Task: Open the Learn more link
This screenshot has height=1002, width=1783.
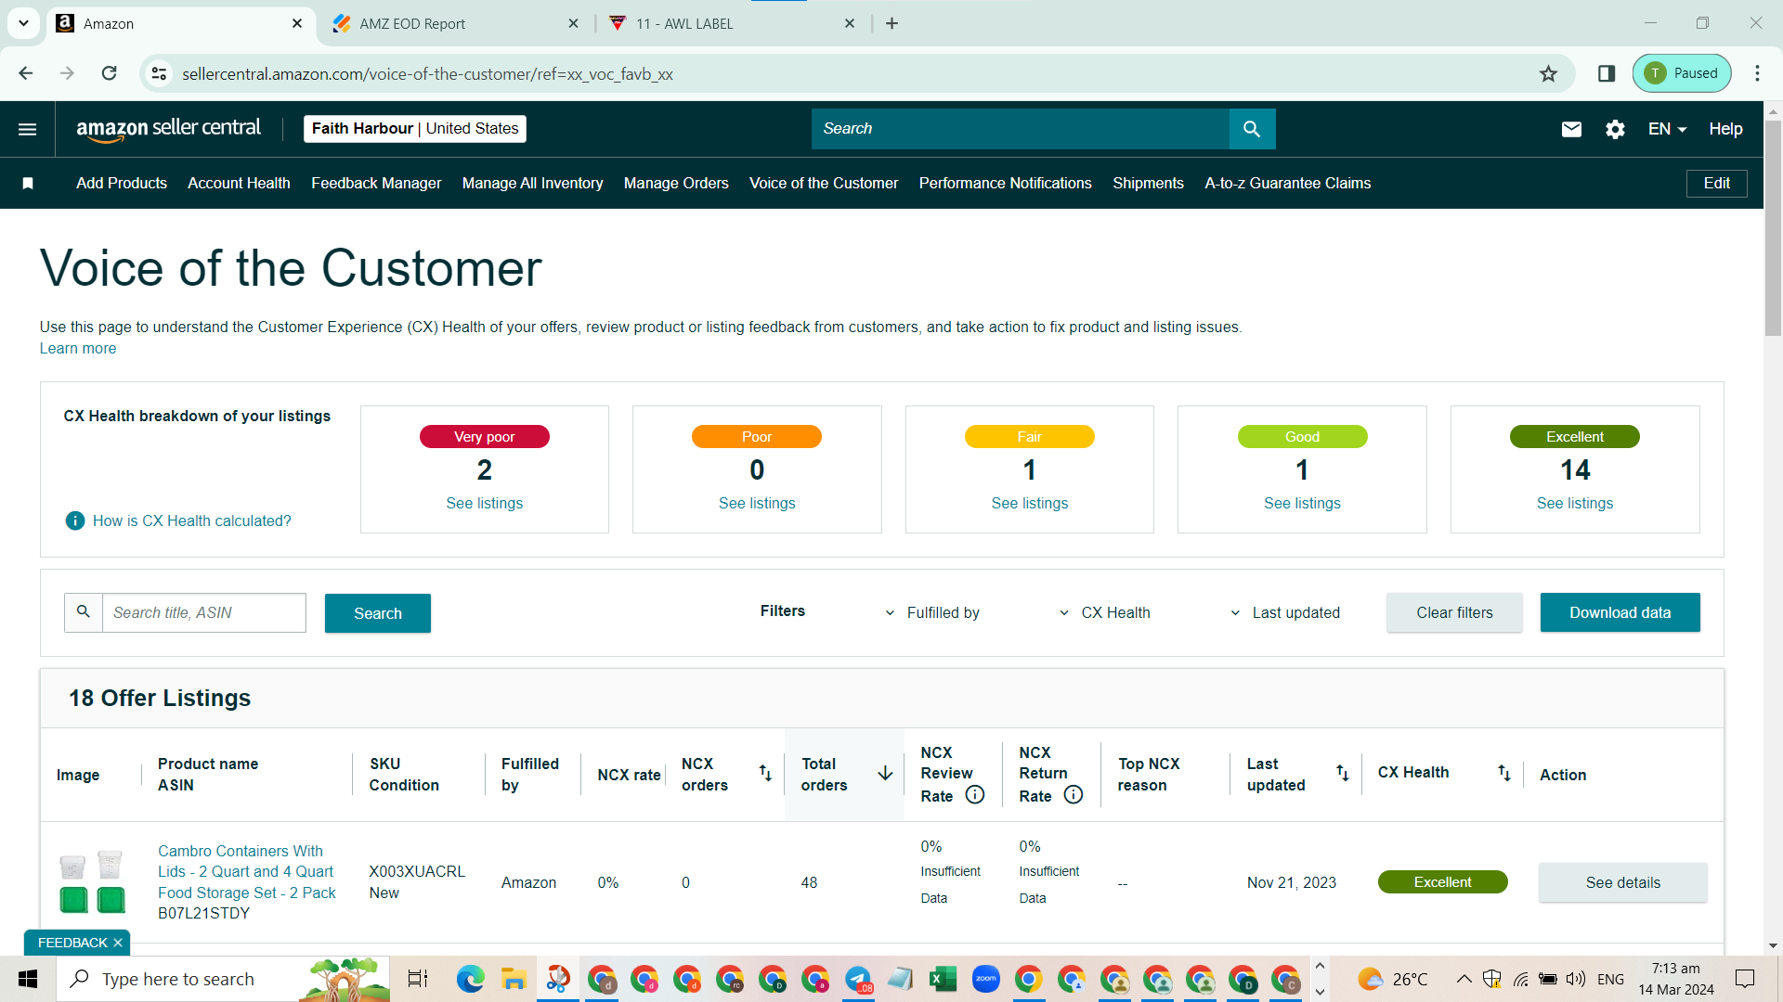Action: pyautogui.click(x=78, y=348)
